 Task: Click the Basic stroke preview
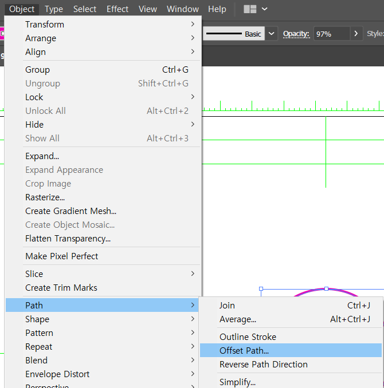233,33
